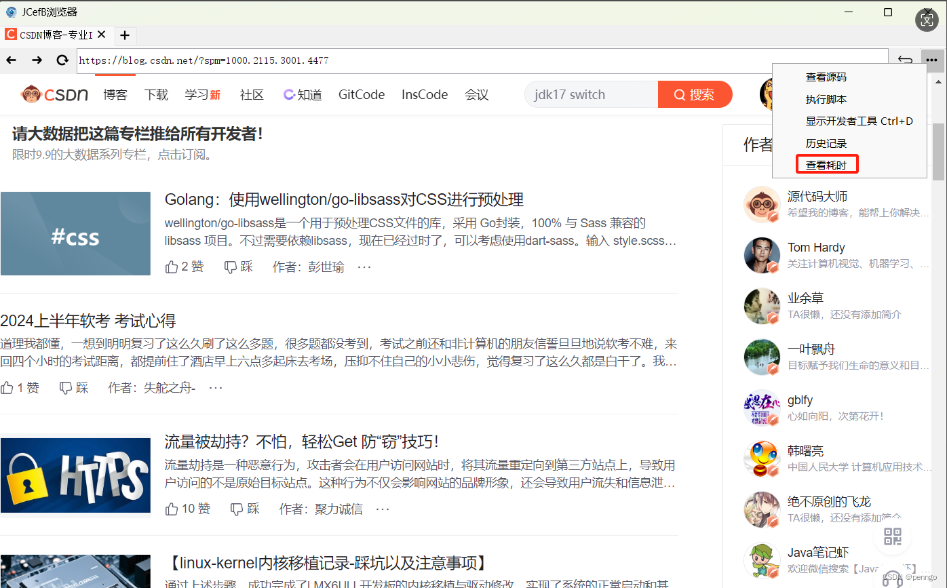
Task: Go back with the left arrow button
Action: (x=12, y=60)
